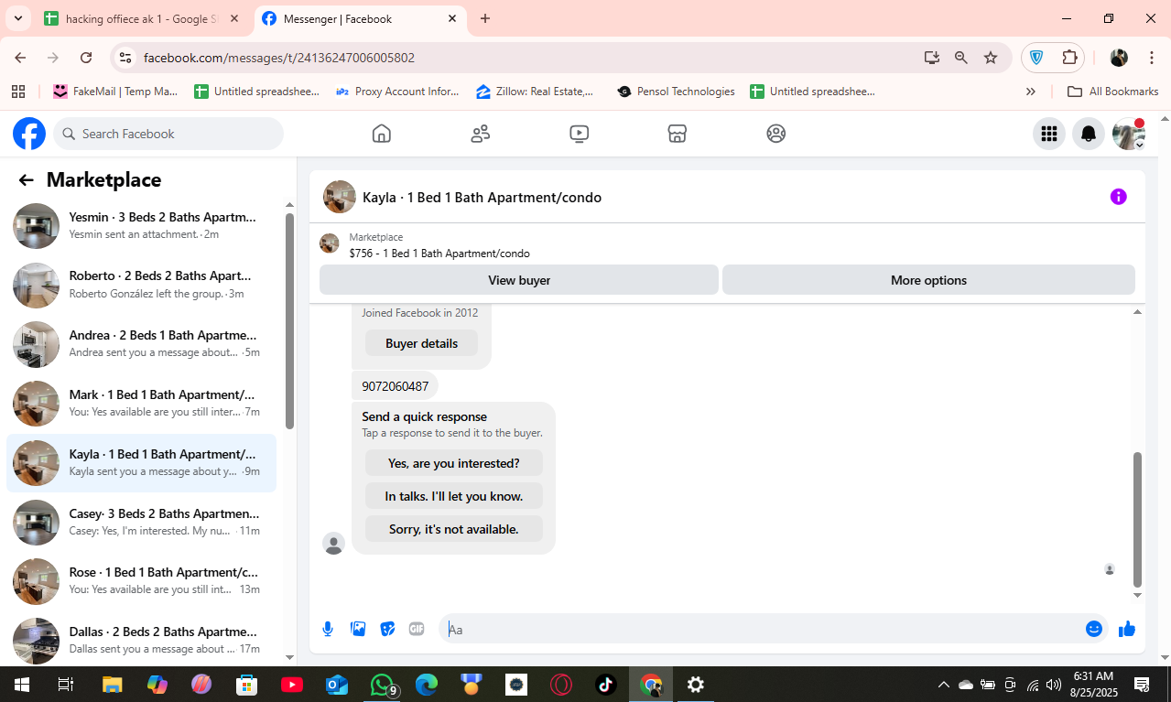Open Casey 3 Beds 2 Baths conversation
Image resolution: width=1171 pixels, height=702 pixels.
tap(142, 522)
